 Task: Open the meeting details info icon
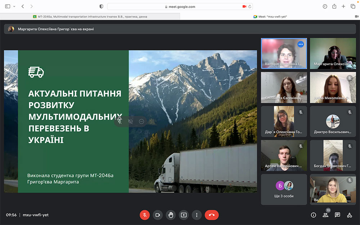[314, 215]
